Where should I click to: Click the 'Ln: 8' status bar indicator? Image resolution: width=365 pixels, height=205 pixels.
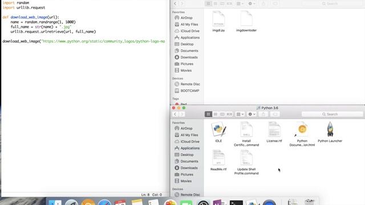click(x=145, y=195)
